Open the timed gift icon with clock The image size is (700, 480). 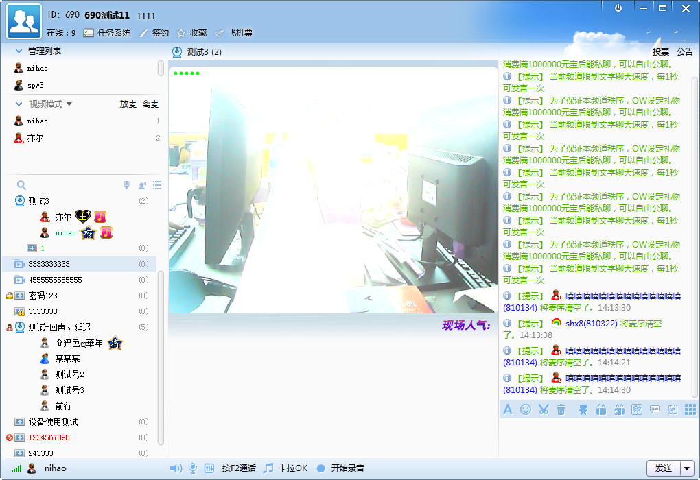pos(619,409)
